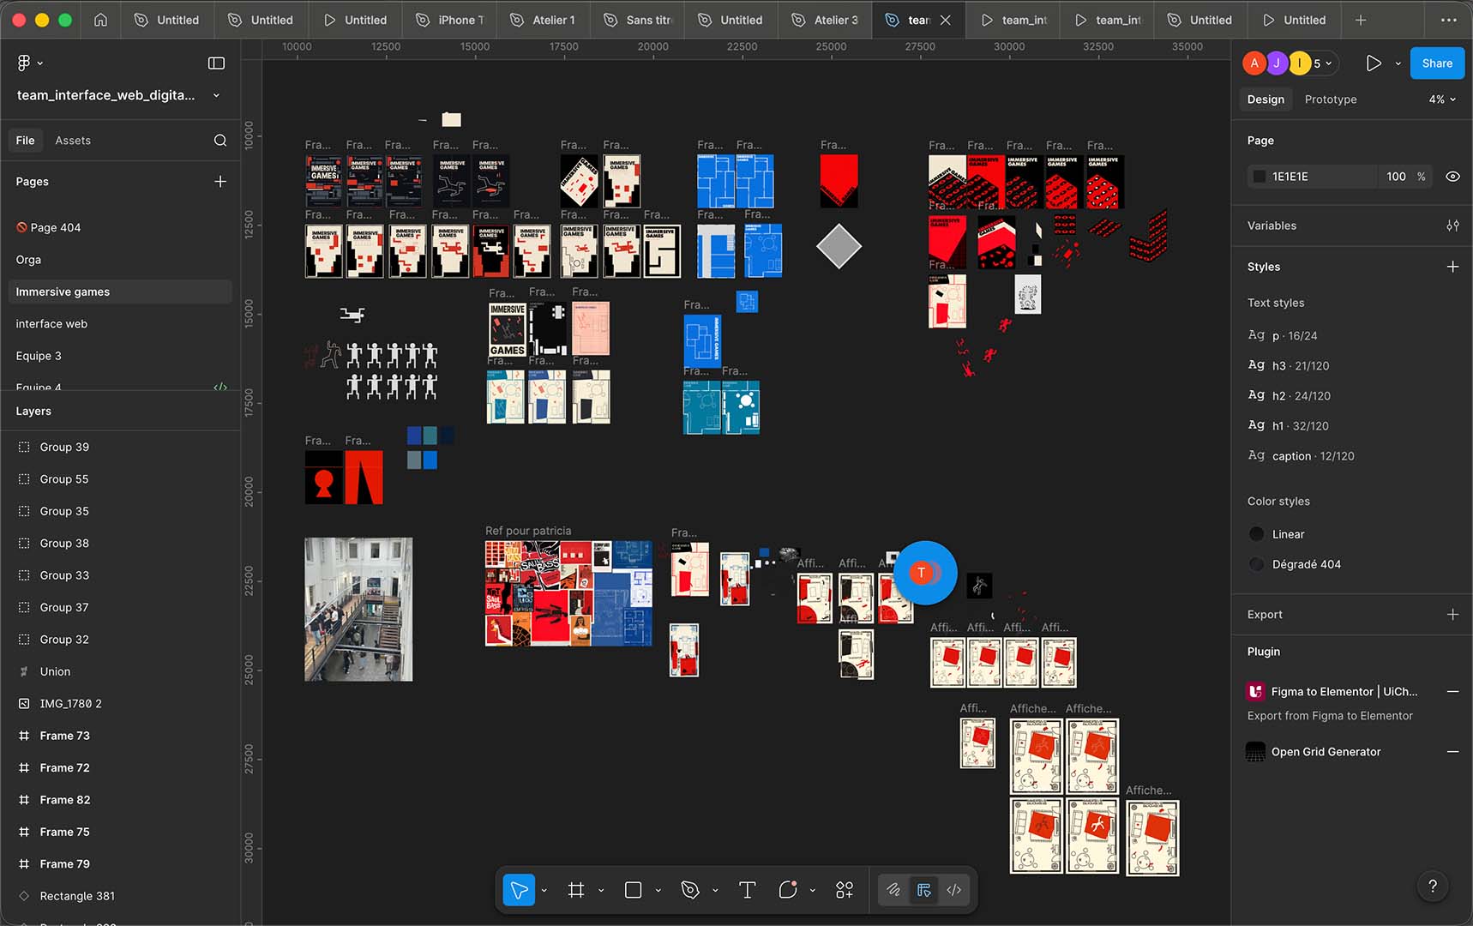Select the Immersive games page
This screenshot has width=1473, height=926.
point(63,292)
